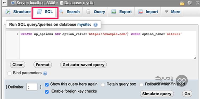Click the Simulate query button
Image resolution: width=200 pixels, height=99 pixels.
157,94
